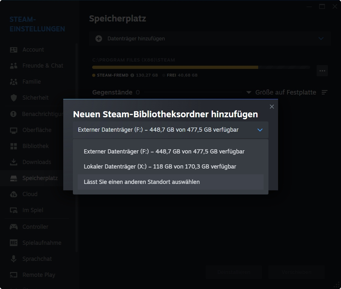Click the Sicherheit shield icon
Viewport: 341px width, 289px height.
pyautogui.click(x=13, y=98)
